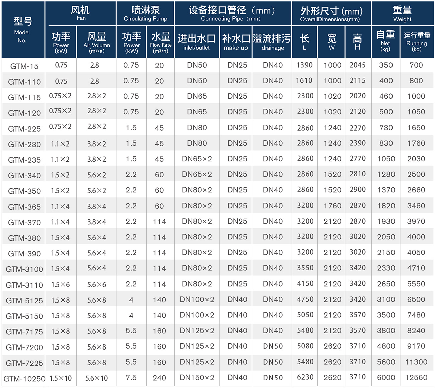The height and width of the screenshot is (388, 435).
Task: Select the 水量 Flow Rate column header
Action: (x=161, y=43)
